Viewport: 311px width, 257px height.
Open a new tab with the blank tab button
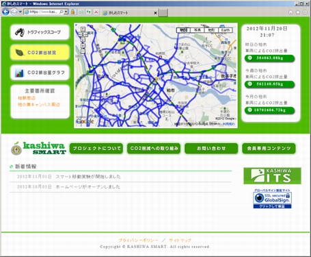tap(163, 13)
